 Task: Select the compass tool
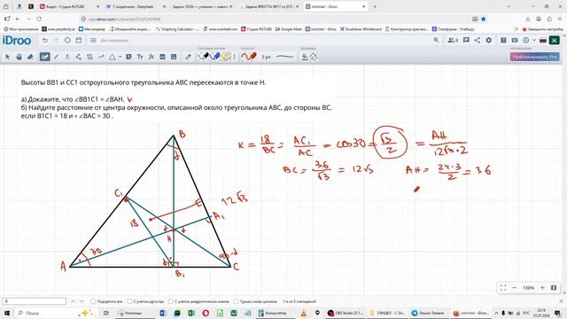click(x=67, y=57)
